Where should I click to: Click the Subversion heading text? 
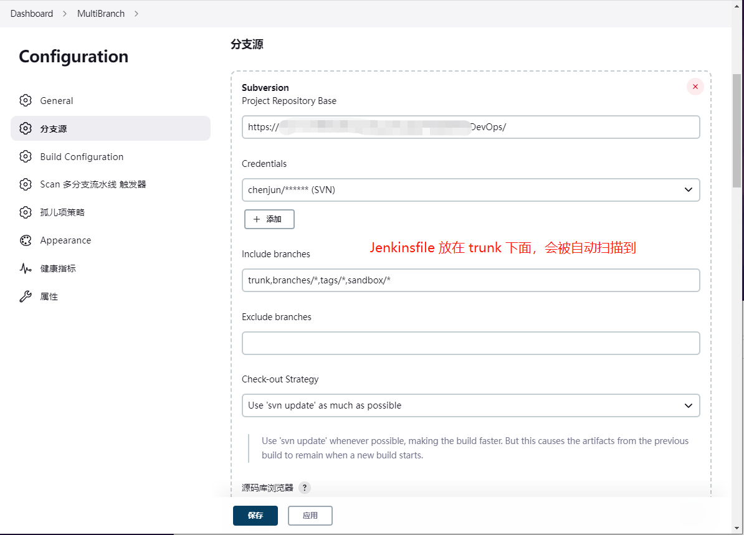coord(265,88)
